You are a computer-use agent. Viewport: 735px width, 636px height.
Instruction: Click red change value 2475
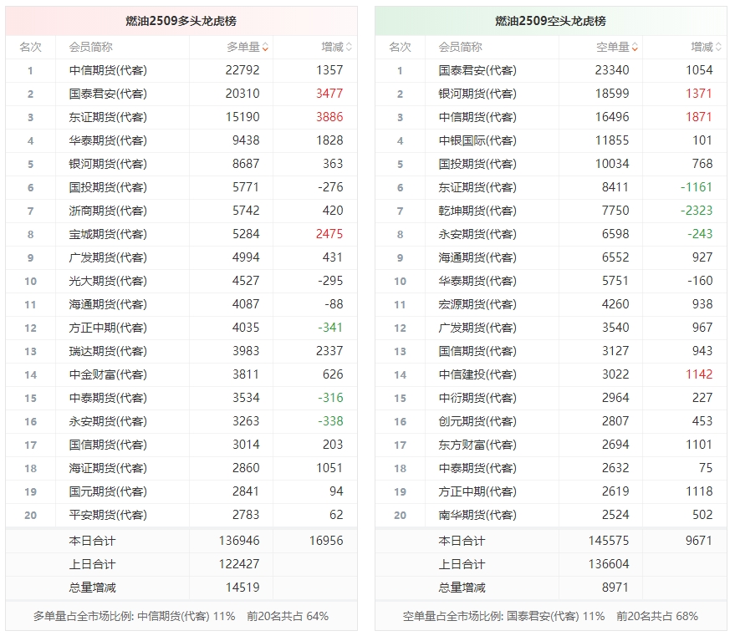(x=329, y=234)
